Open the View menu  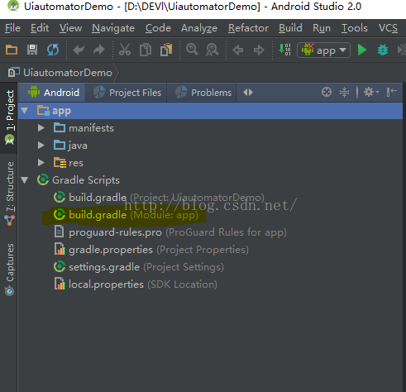click(x=70, y=28)
